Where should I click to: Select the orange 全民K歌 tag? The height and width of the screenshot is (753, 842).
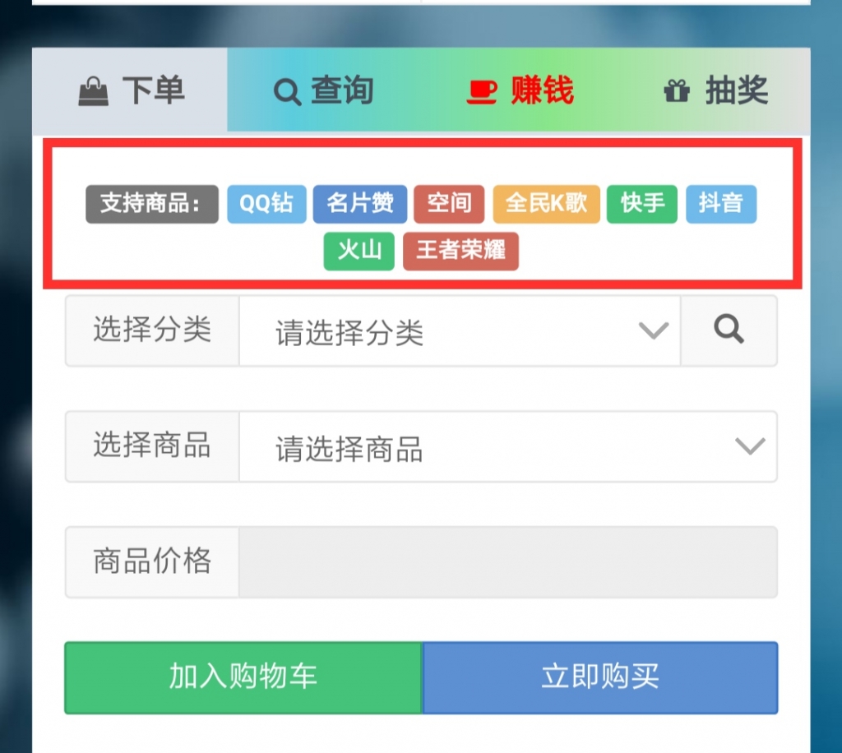coord(546,204)
